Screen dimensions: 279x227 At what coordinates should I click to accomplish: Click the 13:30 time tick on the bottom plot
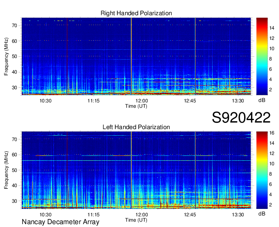[238, 215]
